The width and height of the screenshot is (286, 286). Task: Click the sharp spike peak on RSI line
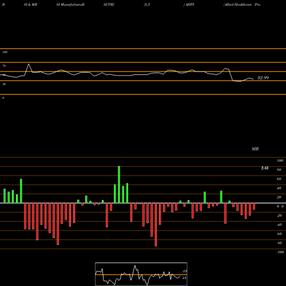coord(29,64)
